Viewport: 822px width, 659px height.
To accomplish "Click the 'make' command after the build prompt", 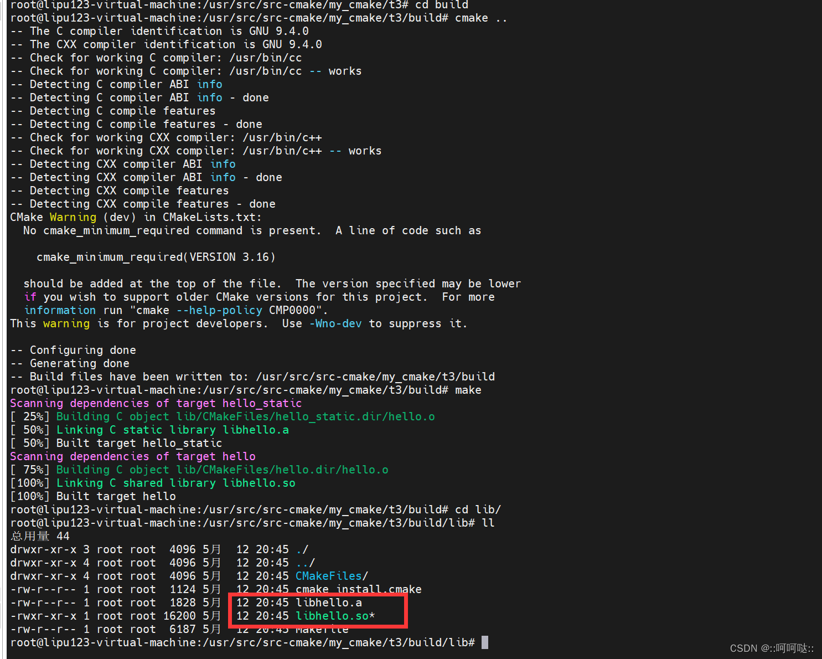I will pos(468,390).
